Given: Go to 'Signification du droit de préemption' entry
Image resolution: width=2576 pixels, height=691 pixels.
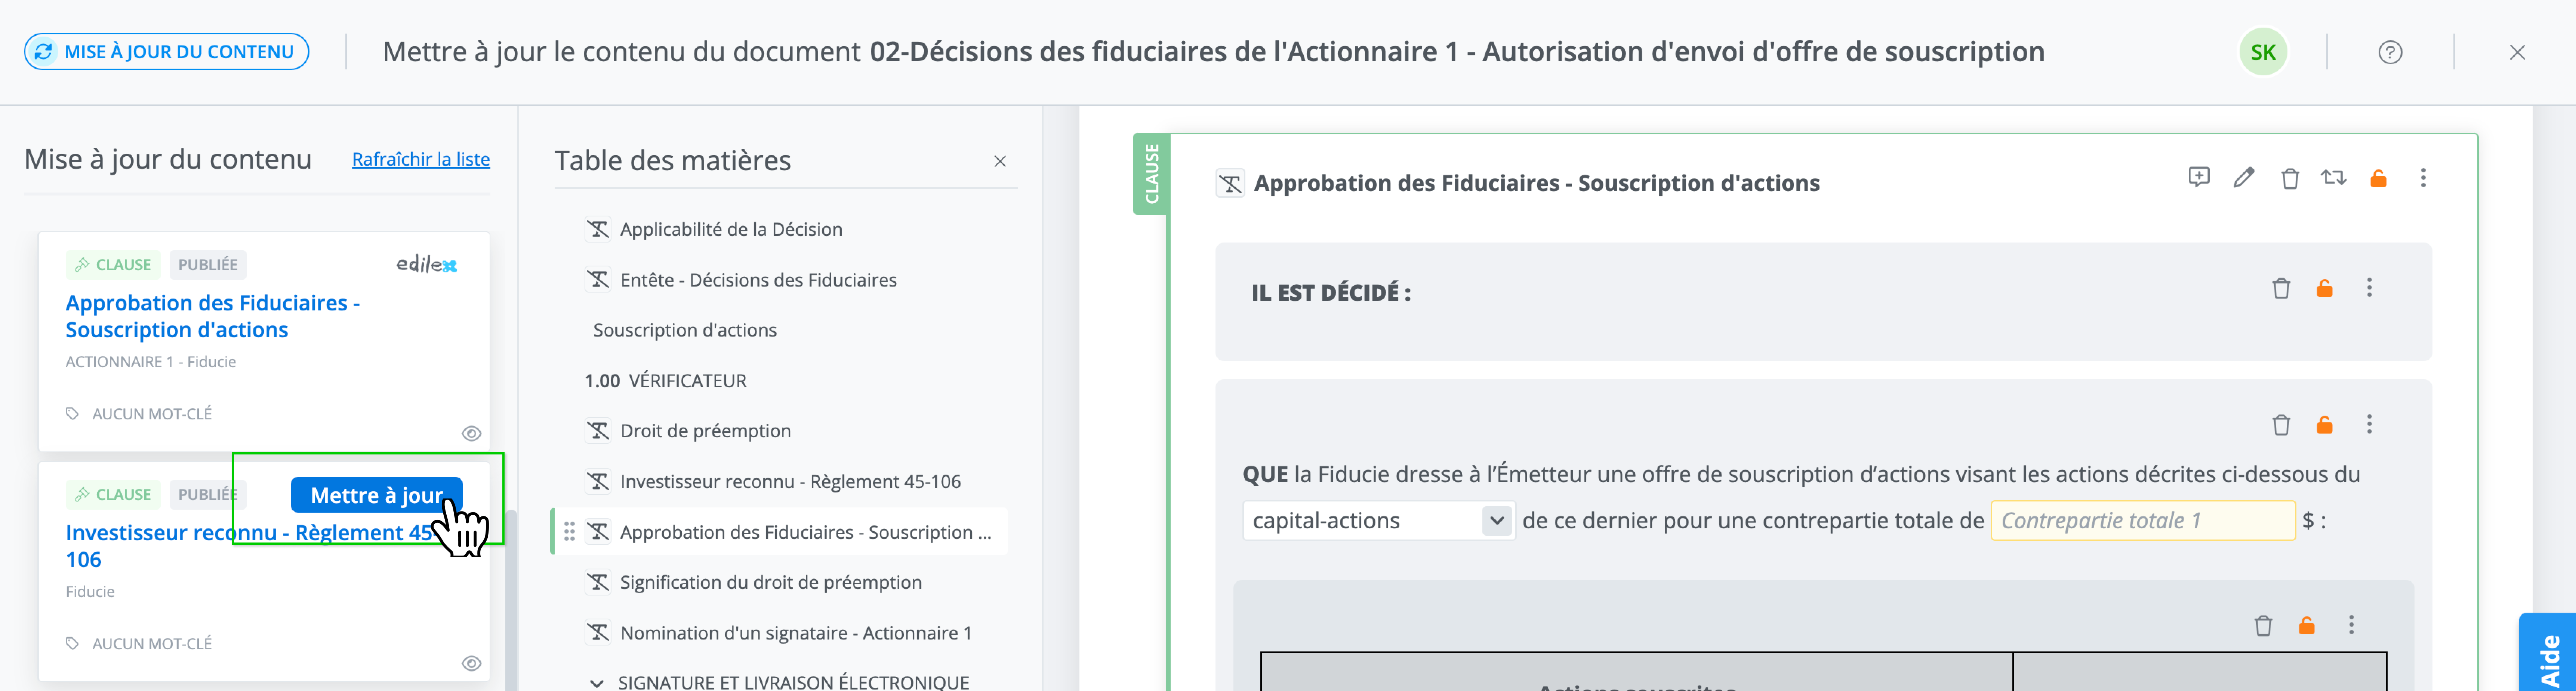Looking at the screenshot, I should tap(770, 582).
